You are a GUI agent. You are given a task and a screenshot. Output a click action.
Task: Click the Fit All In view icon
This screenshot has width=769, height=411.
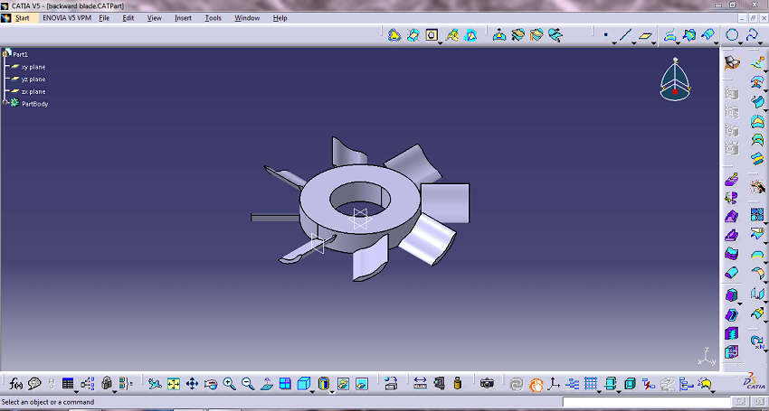pyautogui.click(x=174, y=384)
